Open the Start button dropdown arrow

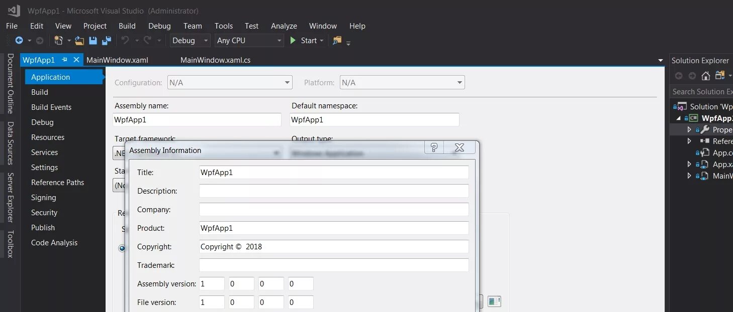click(321, 41)
